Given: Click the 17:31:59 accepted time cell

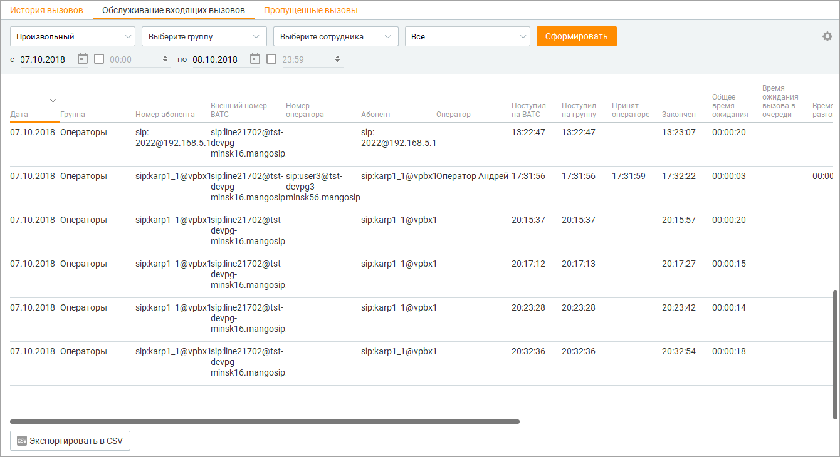Looking at the screenshot, I should [x=629, y=176].
